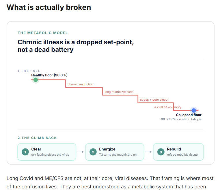This screenshot has width=218, height=191.
Task: Select the number 3 circle badge
Action: click(161, 152)
